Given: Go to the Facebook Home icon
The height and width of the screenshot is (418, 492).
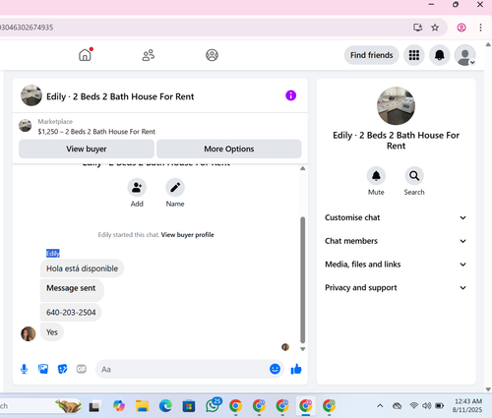Looking at the screenshot, I should (x=85, y=55).
